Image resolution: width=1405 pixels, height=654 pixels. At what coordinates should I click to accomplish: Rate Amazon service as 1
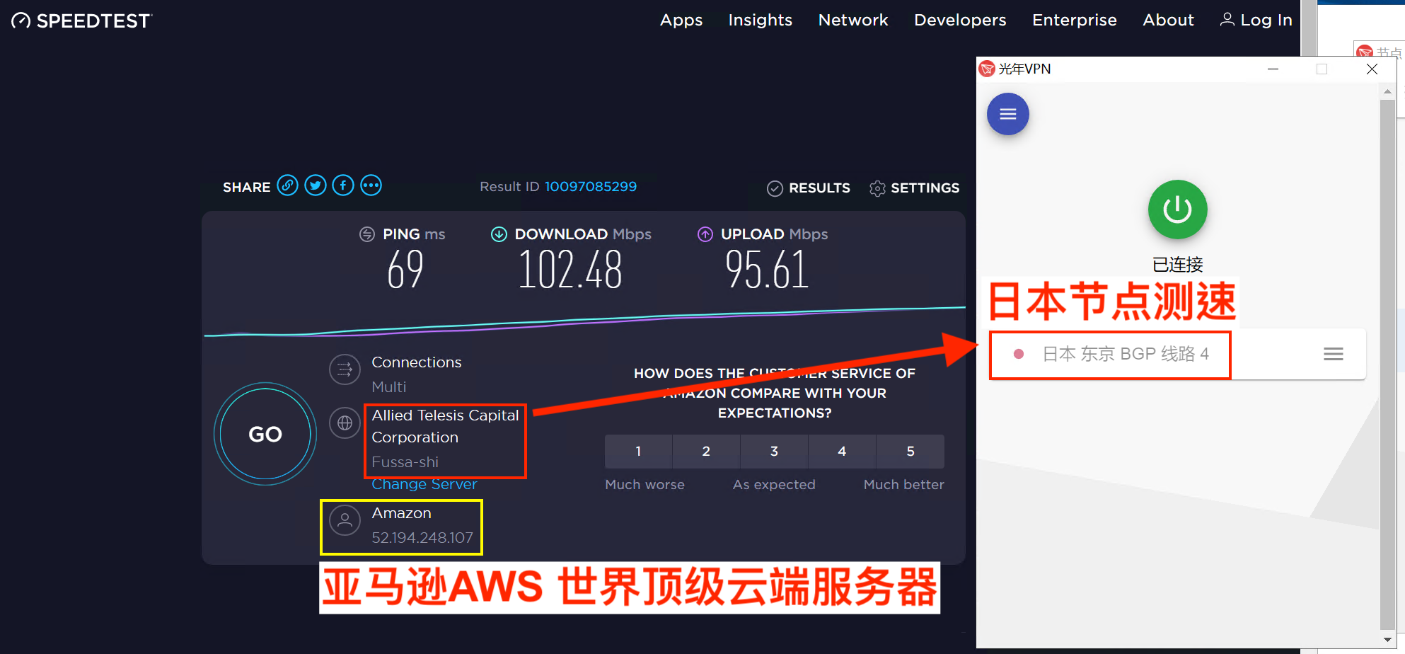pos(638,452)
